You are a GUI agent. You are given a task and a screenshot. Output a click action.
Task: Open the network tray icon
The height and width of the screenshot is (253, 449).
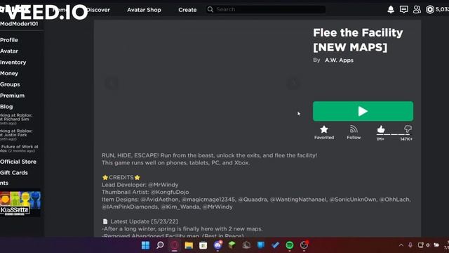coord(420,245)
